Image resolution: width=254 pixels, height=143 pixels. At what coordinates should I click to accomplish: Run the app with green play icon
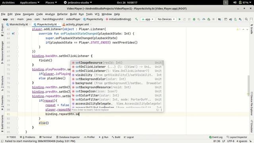179,19
